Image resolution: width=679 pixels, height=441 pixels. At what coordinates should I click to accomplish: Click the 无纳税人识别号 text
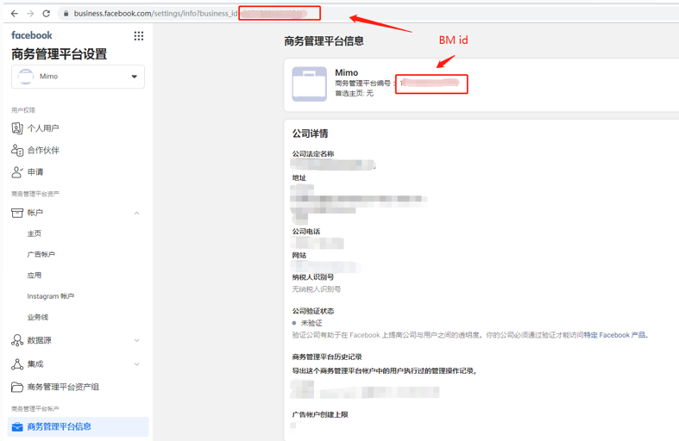coord(316,289)
